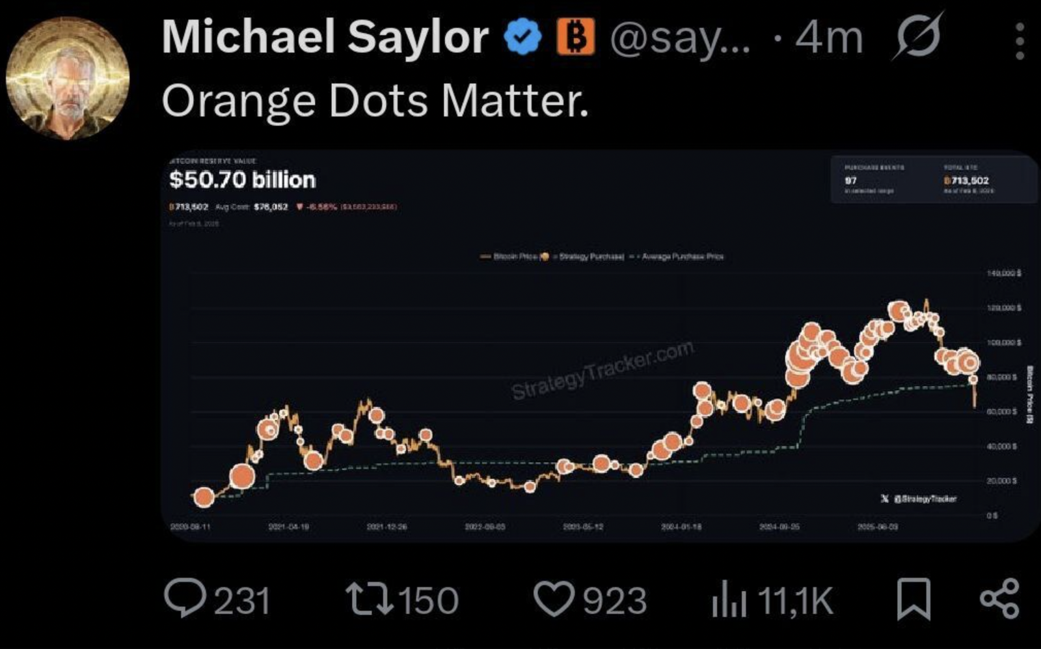Click the blue verified checkmark badge
Viewport: 1041px width, 649px height.
coord(523,37)
